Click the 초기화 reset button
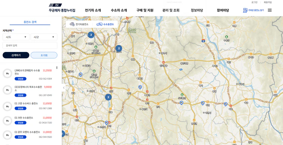The height and width of the screenshot is (145, 283). (x=44, y=55)
